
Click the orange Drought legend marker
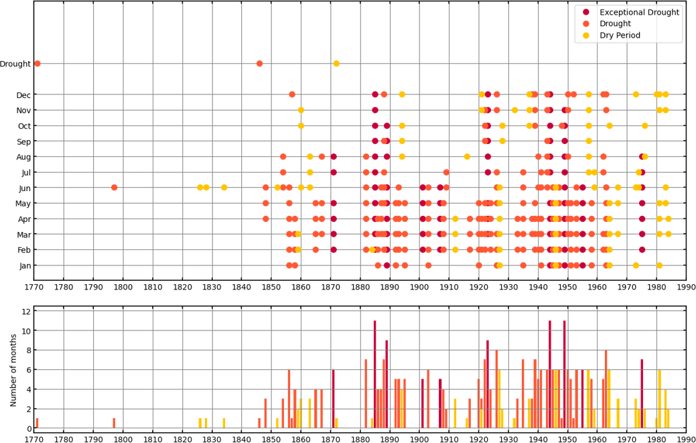point(586,23)
